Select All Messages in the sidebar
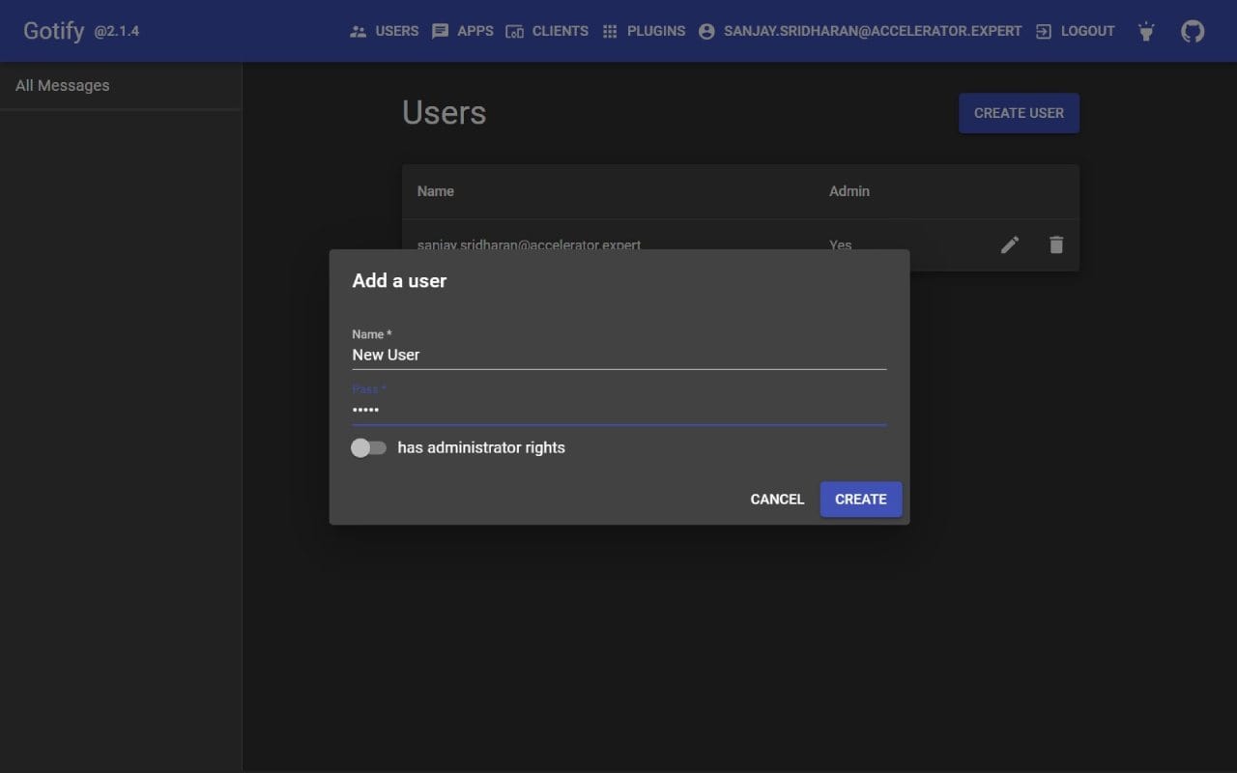The height and width of the screenshot is (773, 1237). tap(62, 85)
